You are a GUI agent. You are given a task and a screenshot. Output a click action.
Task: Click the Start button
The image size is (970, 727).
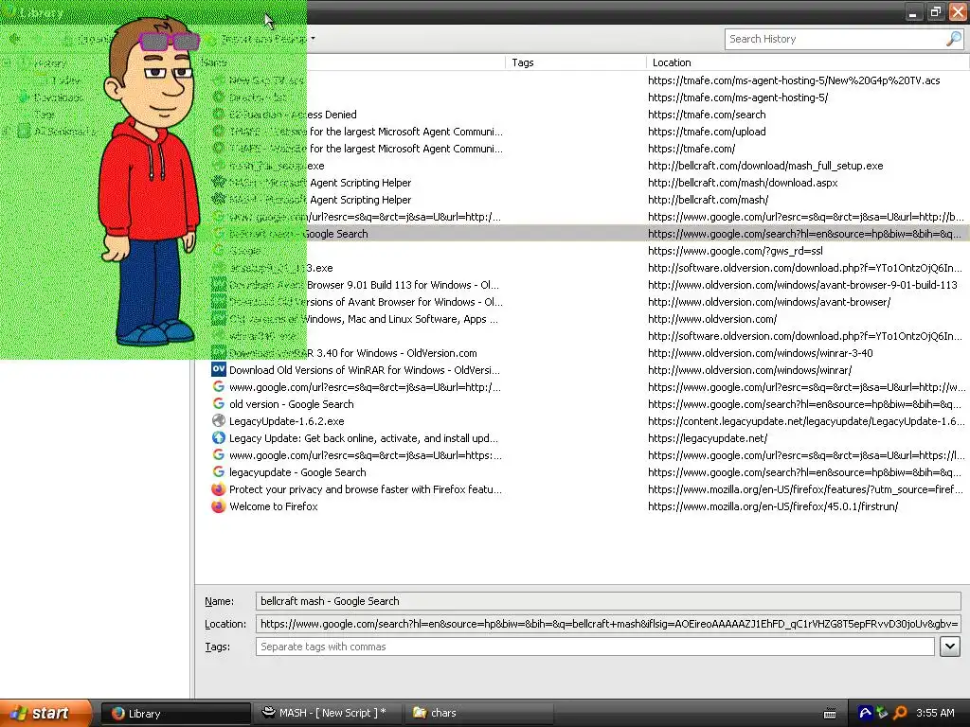45,713
